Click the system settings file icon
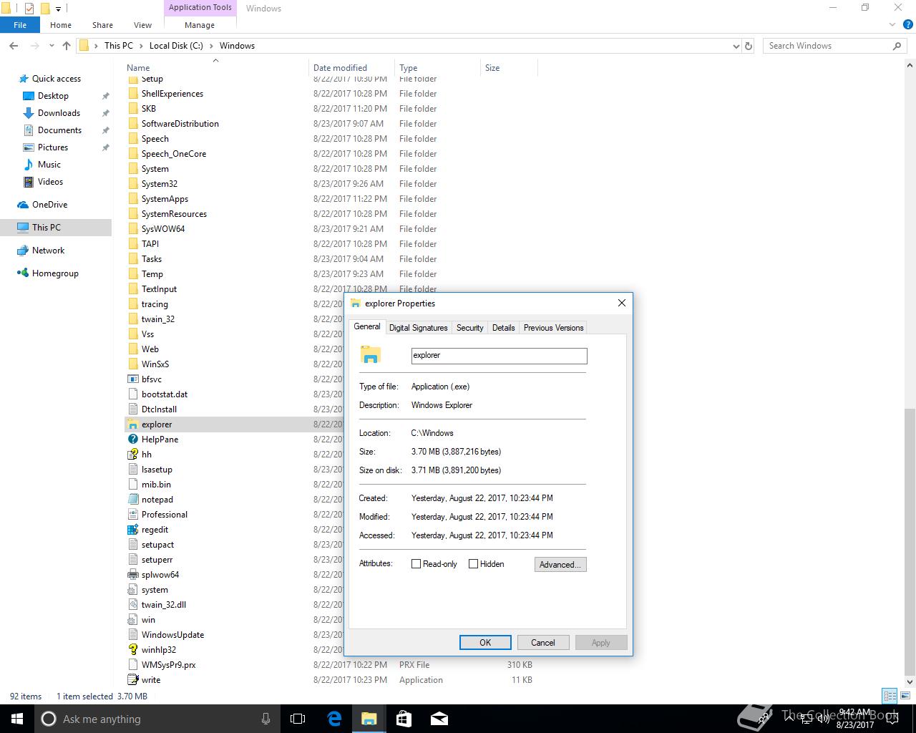The height and width of the screenshot is (733, 916). tap(132, 590)
